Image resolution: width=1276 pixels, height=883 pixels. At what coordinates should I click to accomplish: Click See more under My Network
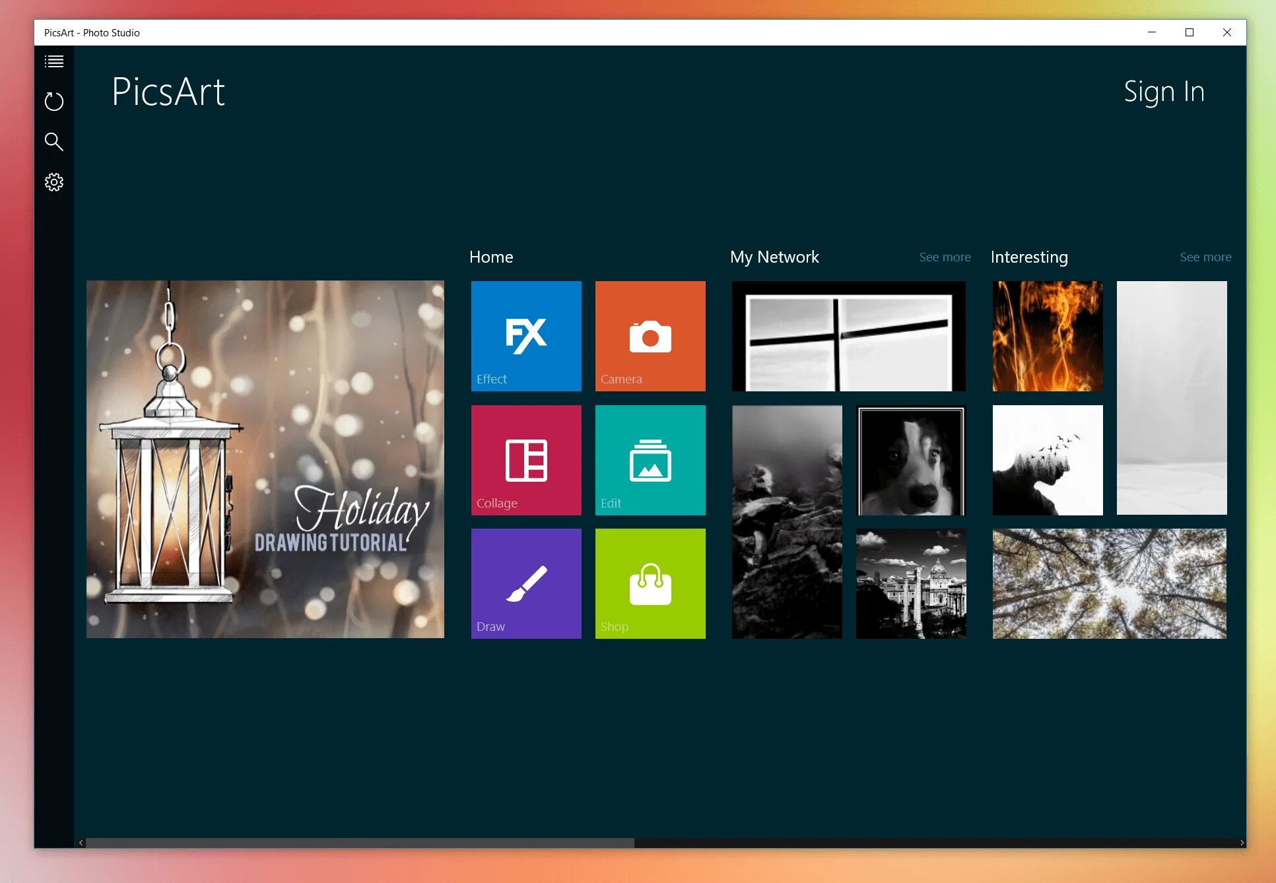[x=945, y=257]
